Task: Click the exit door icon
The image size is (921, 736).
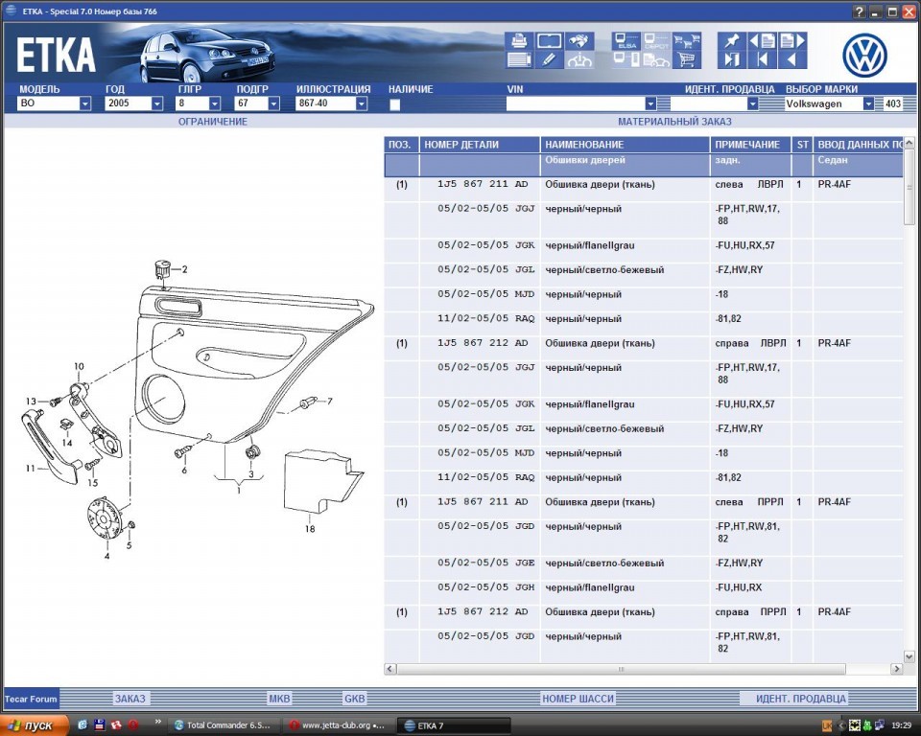Action: click(x=732, y=60)
